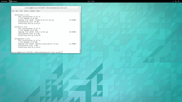Click 'Test Installation 14 of 15' line
182x102 pixels.
pyautogui.click(x=29, y=29)
